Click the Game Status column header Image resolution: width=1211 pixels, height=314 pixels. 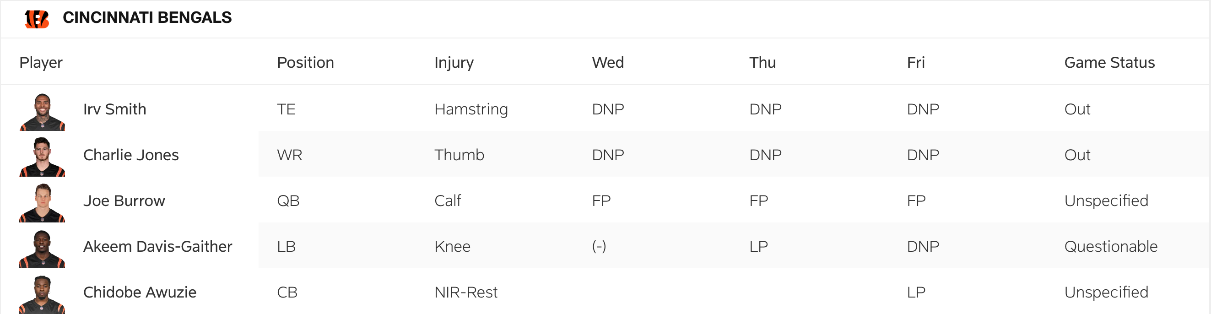(x=1109, y=63)
